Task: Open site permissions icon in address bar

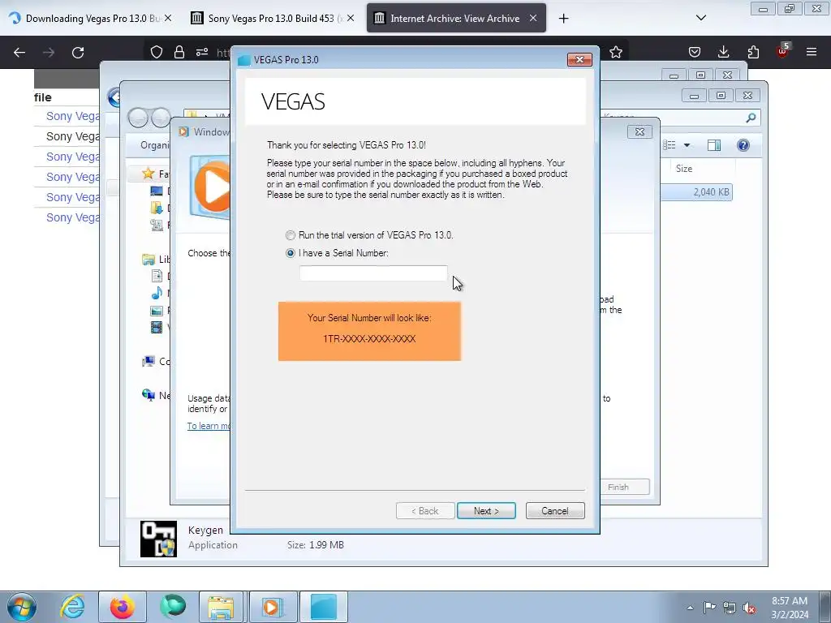Action: point(202,52)
